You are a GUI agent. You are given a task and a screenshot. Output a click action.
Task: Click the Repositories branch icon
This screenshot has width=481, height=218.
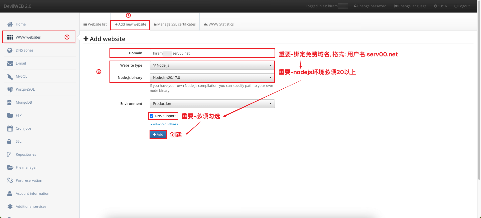point(9,154)
